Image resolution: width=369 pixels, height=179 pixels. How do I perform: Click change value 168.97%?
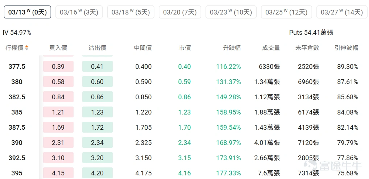click(228, 142)
